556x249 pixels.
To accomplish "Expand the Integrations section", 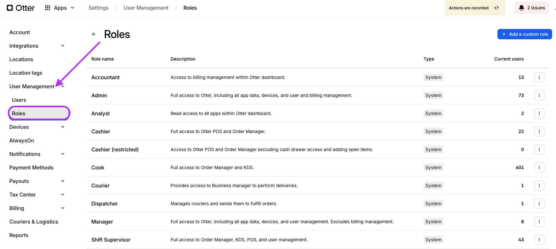I will tap(63, 46).
